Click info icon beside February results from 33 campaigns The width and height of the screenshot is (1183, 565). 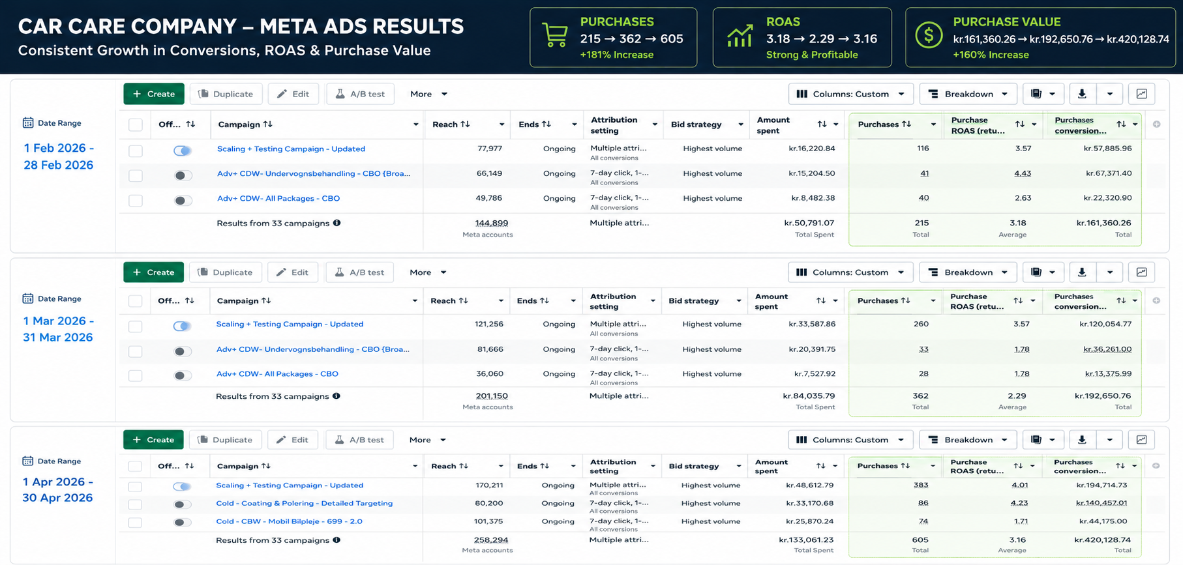[337, 223]
